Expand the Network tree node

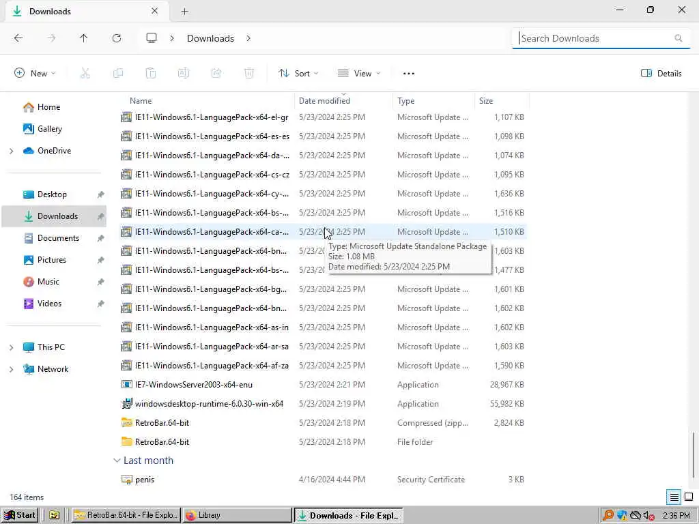[11, 369]
